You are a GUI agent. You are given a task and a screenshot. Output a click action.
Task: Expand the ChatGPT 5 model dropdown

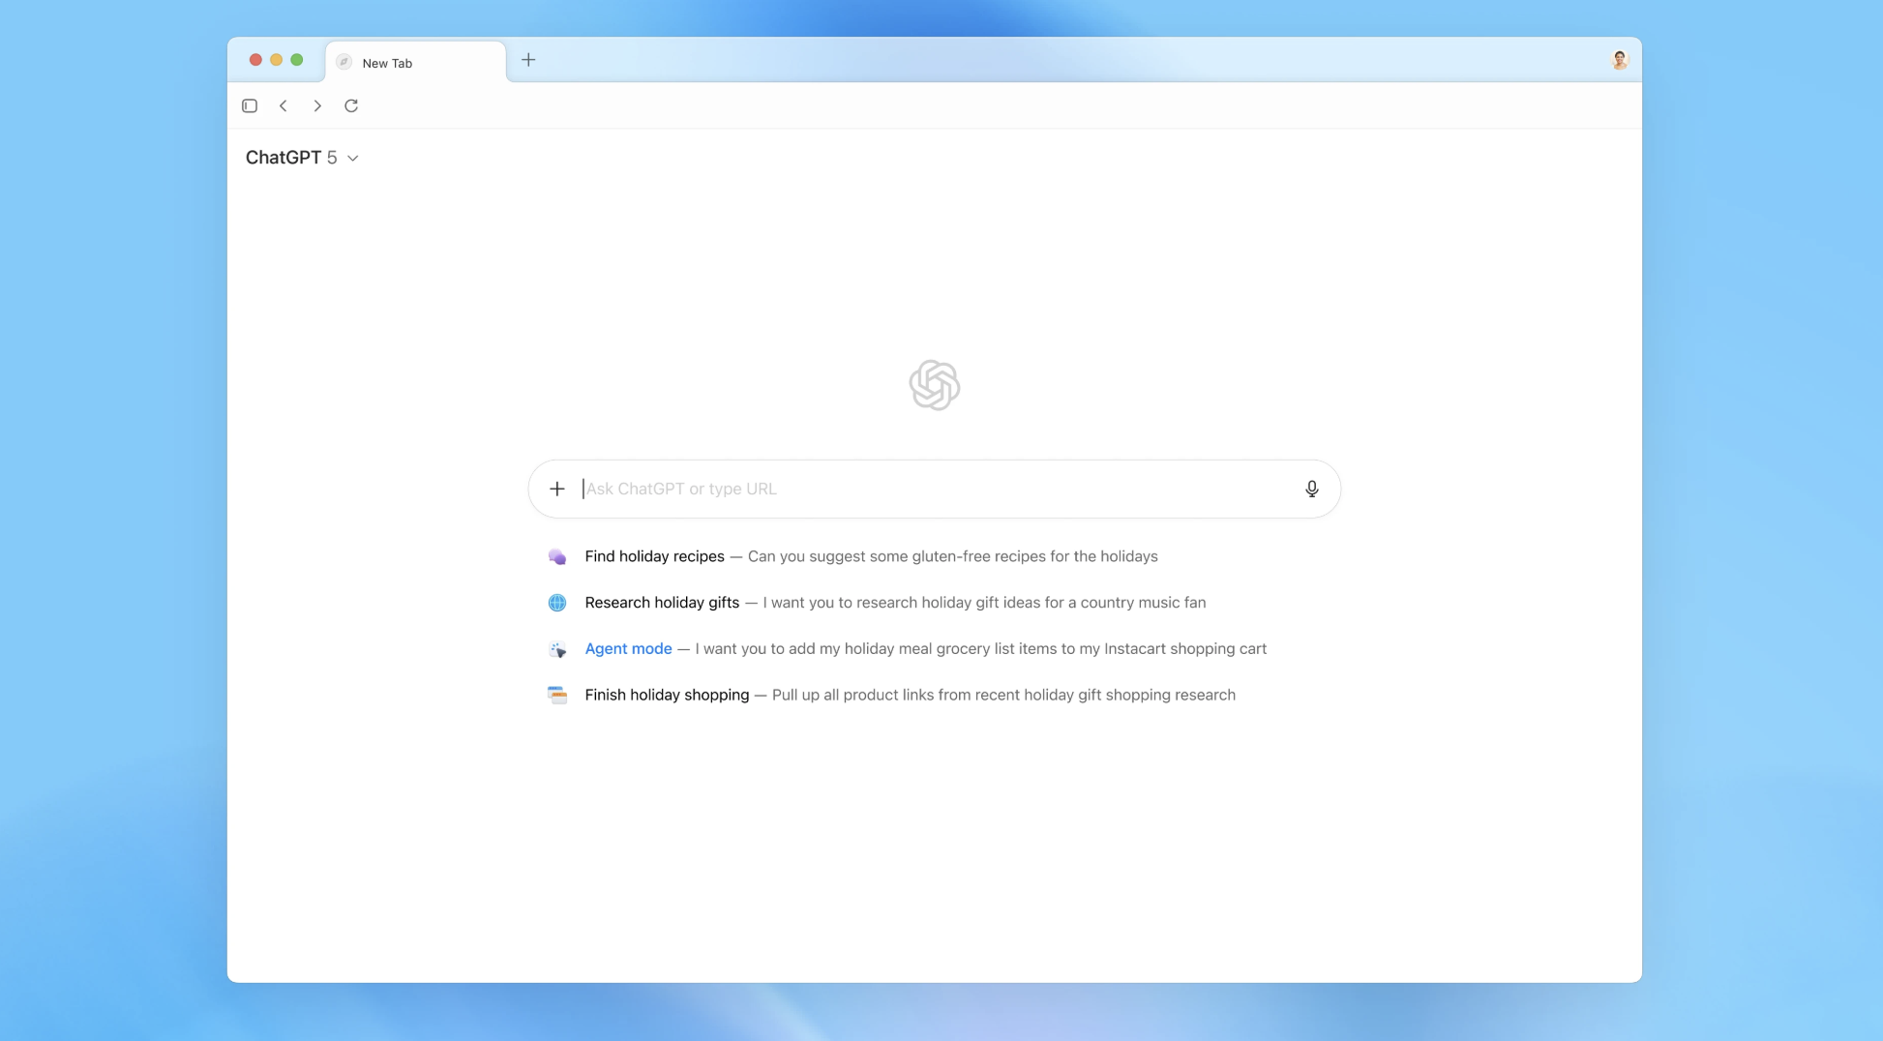point(290,158)
